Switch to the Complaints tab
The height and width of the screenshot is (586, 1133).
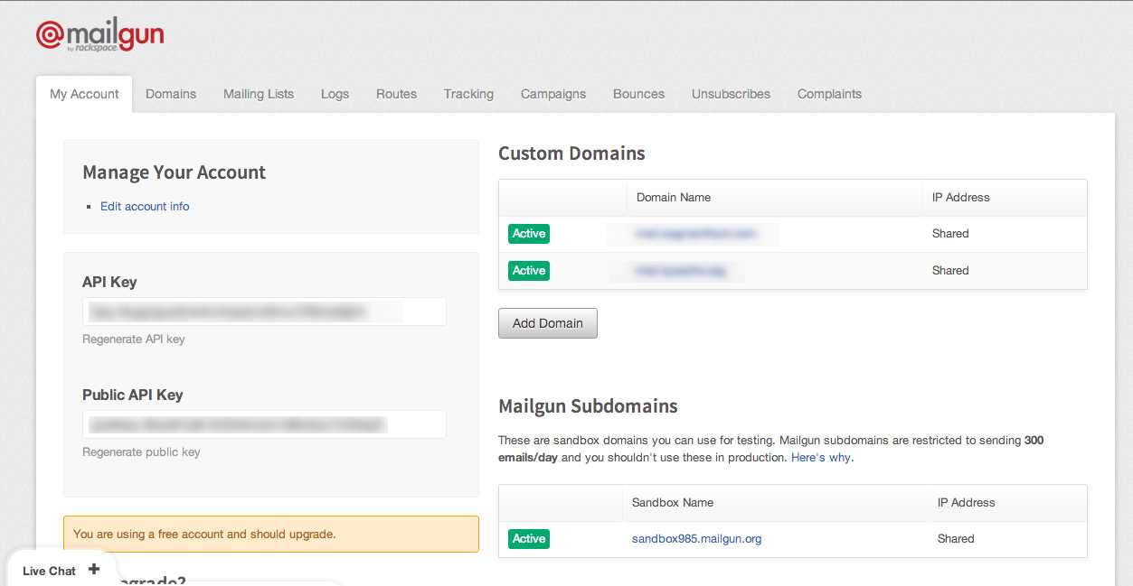coord(829,94)
